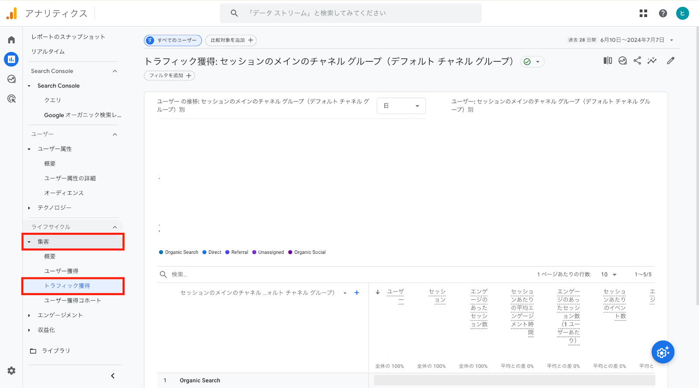The image size is (699, 388).
Task: Open the user account avatar
Action: pyautogui.click(x=682, y=13)
